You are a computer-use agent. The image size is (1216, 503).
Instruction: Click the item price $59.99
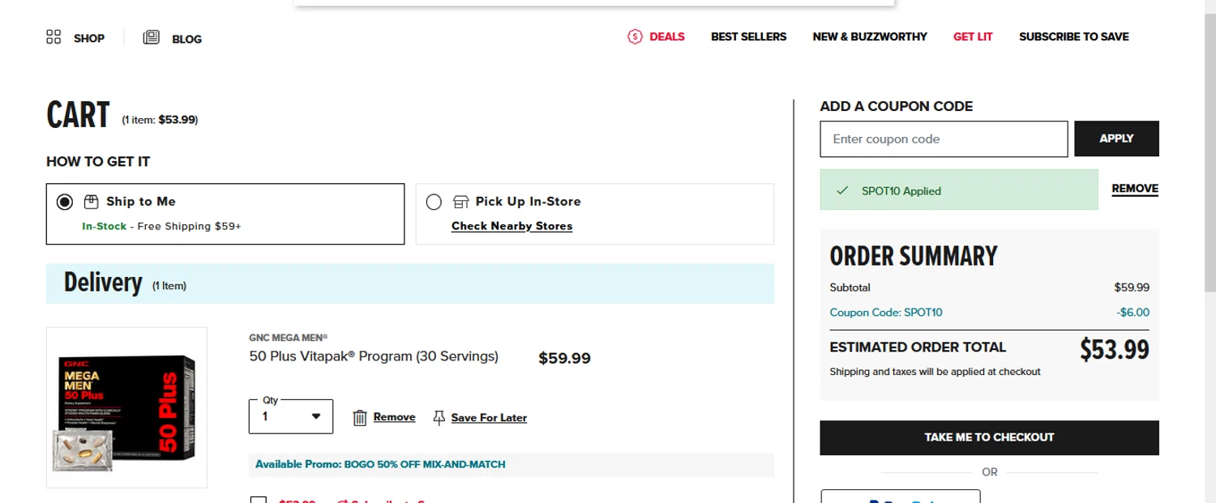564,358
